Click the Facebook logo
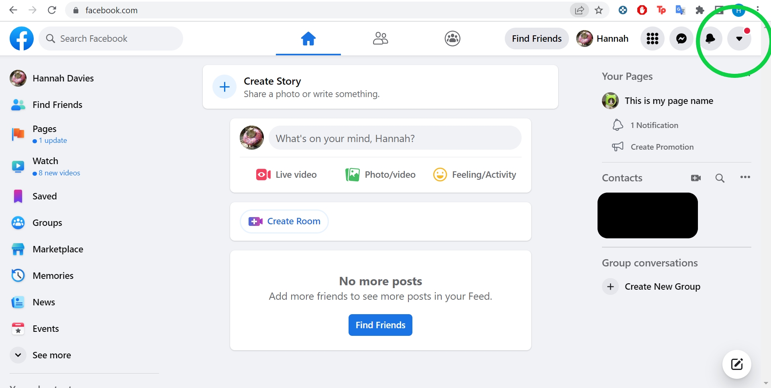Screen dimensions: 771x388 tap(22, 39)
